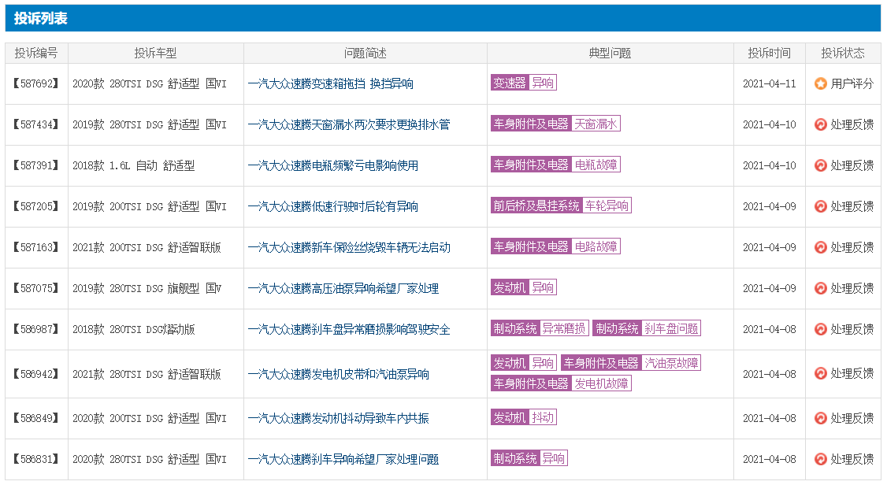Click the red status icon in row 586831
887x485 pixels.
coord(820,459)
